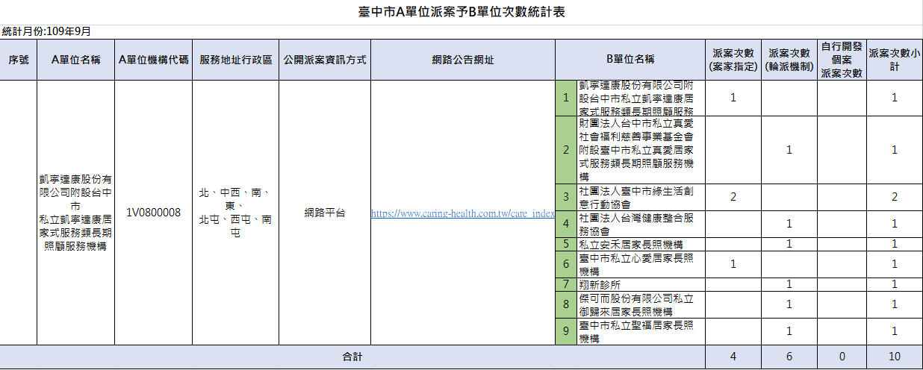Viewport: 923px width, 370px height.
Task: Select the 派案次數小計 header cell
Action: [894, 60]
